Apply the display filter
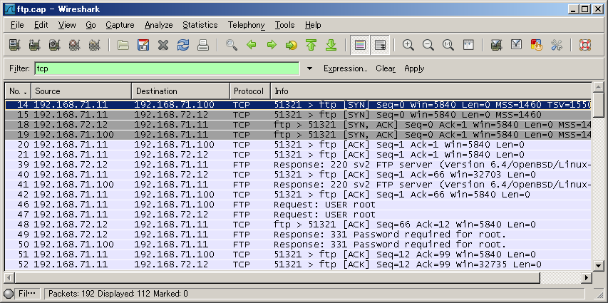This screenshot has width=608, height=303. (x=414, y=68)
